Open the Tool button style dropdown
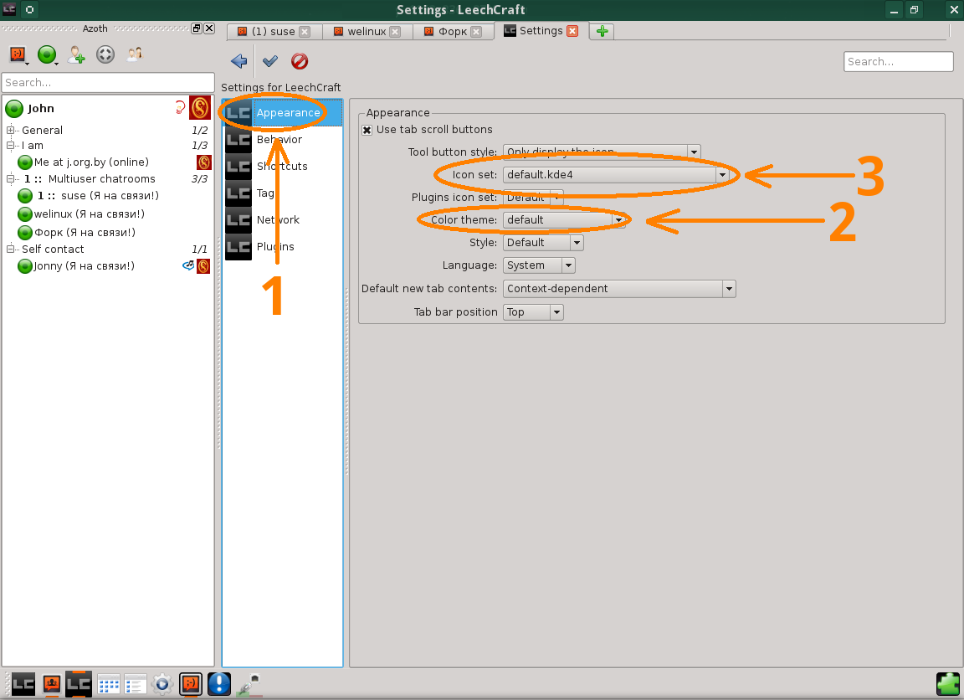This screenshot has height=700, width=964. pyautogui.click(x=602, y=152)
